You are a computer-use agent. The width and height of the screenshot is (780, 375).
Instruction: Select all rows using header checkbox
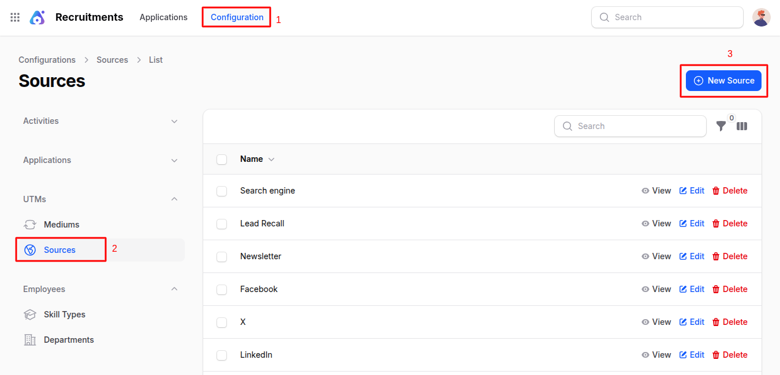222,159
